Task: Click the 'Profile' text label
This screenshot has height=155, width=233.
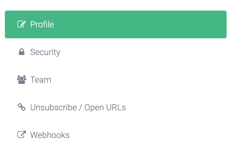Action: coord(42,24)
